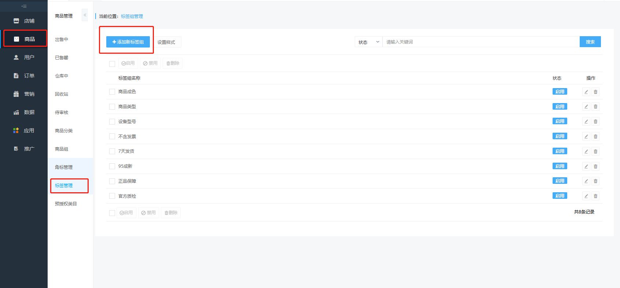Edit the 不含发票 tag group
The image size is (620, 288).
tap(586, 136)
